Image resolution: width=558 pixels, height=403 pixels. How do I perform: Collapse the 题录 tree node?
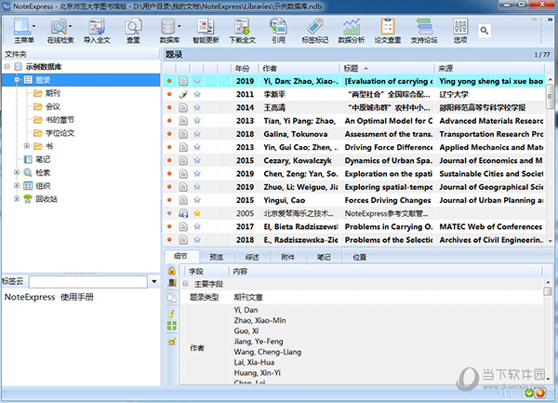coord(17,80)
